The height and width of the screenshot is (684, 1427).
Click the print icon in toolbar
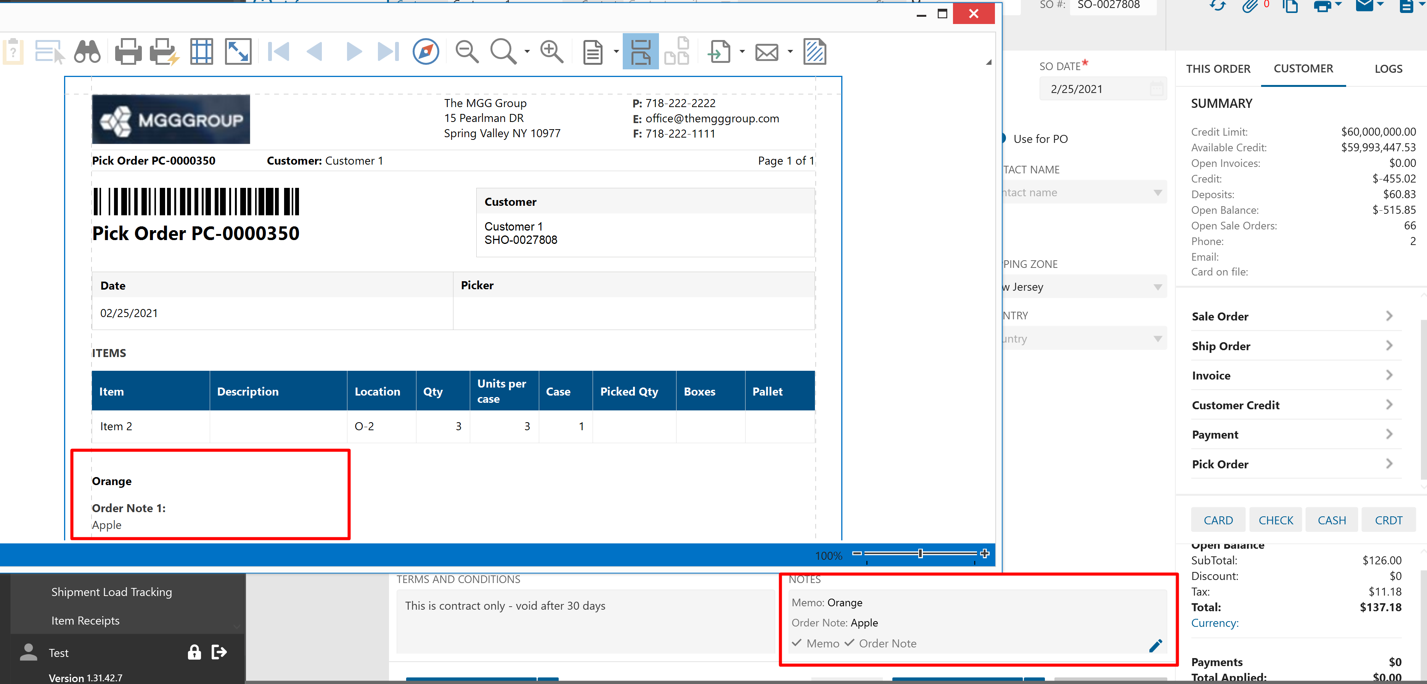point(128,52)
